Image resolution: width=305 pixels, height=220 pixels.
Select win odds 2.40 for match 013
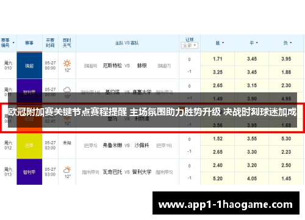218,165
